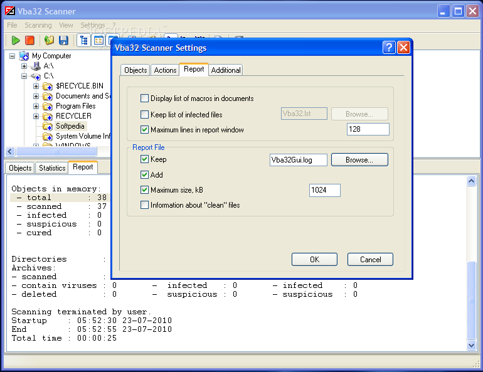Click the "total" row in report

[x=59, y=198]
